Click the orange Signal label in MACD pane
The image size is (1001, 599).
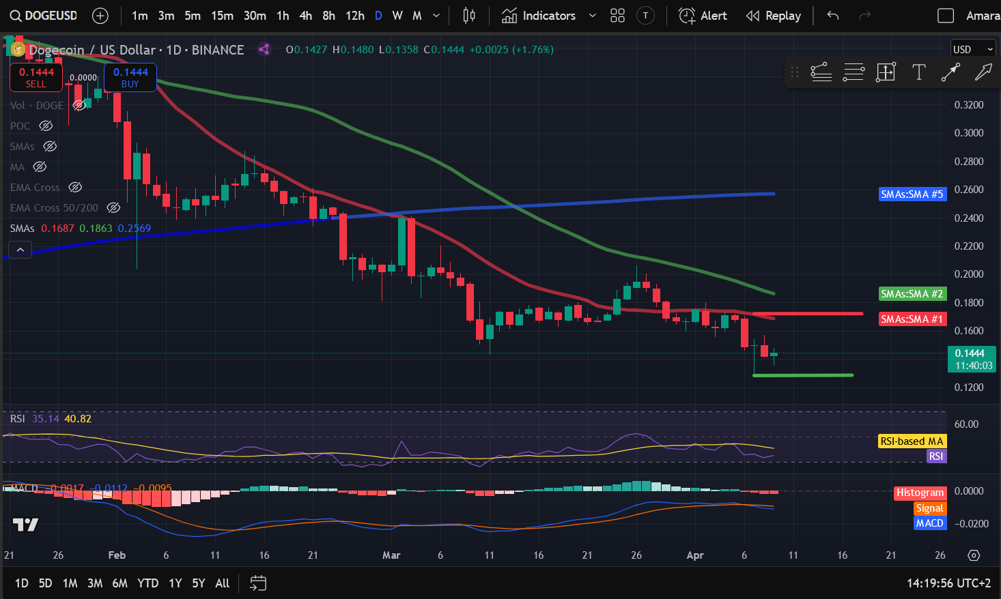pos(930,508)
